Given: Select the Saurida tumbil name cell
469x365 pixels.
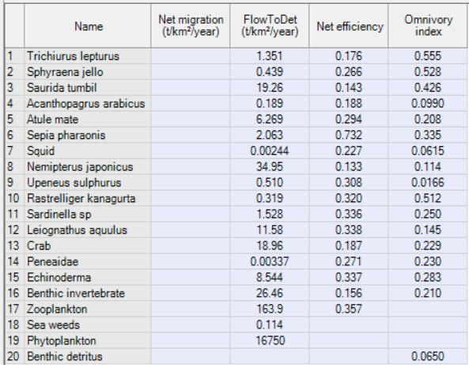Looking at the screenshot, I should point(88,88).
